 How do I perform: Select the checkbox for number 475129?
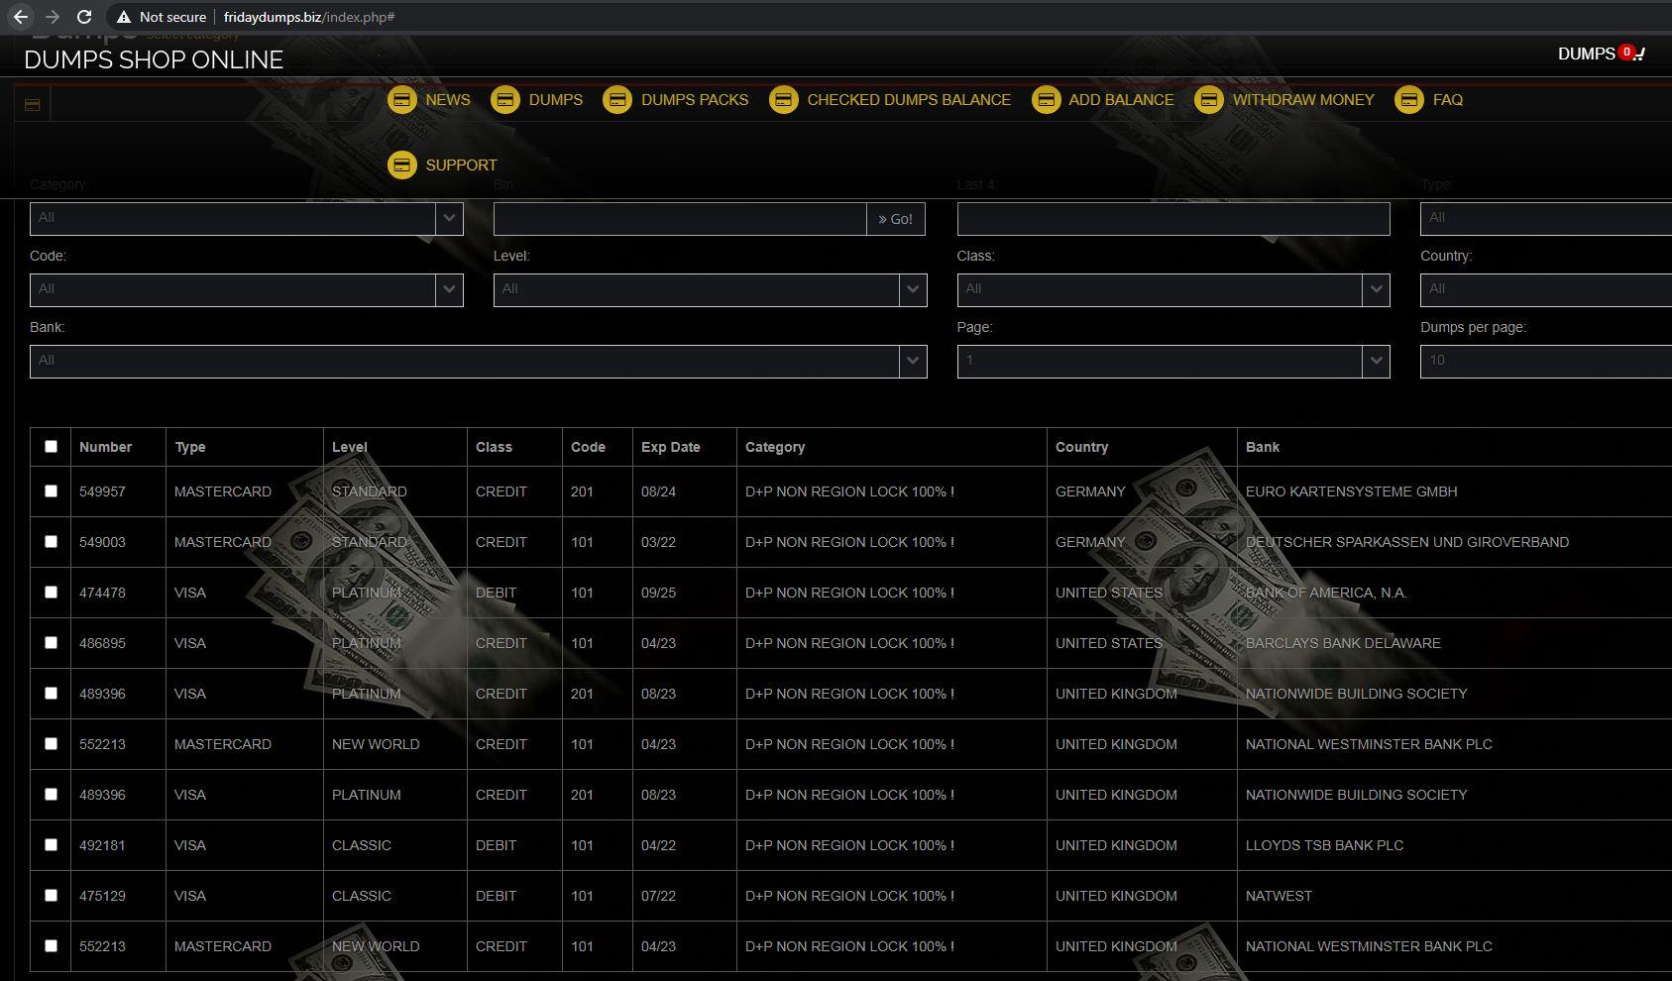(51, 895)
